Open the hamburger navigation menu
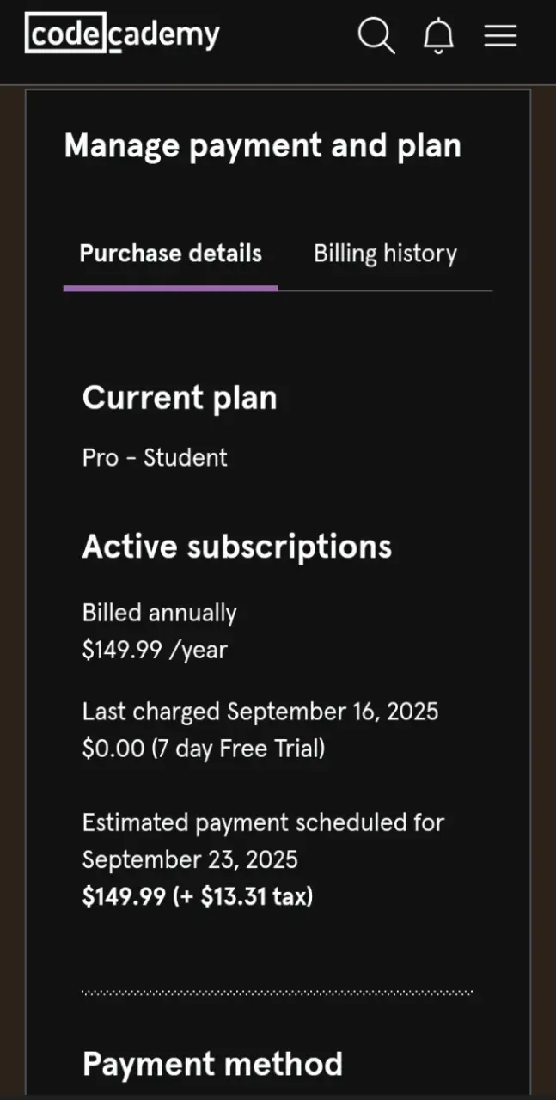556x1100 pixels. tap(500, 36)
